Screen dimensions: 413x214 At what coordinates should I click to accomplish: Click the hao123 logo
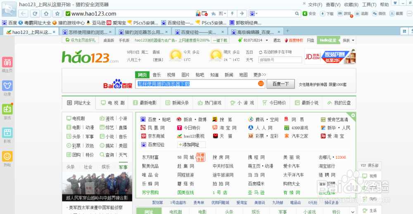click(x=90, y=57)
